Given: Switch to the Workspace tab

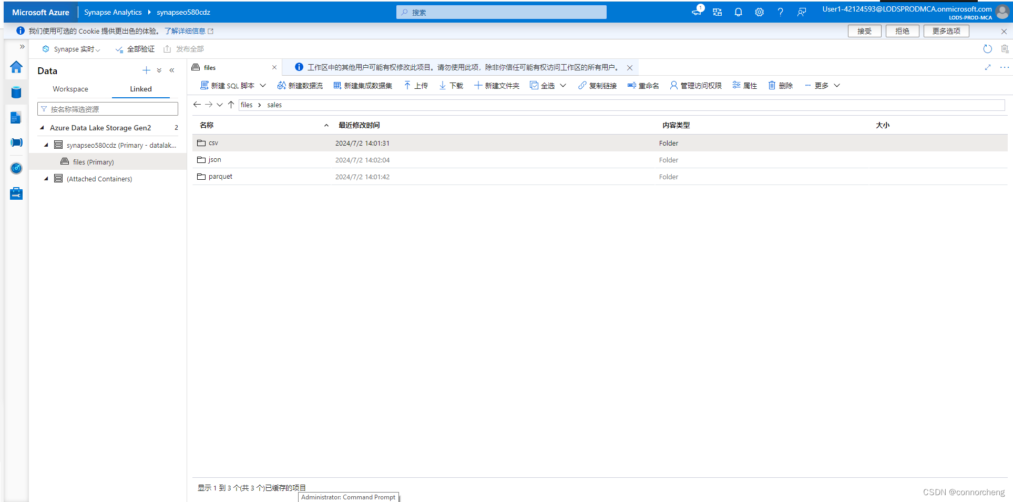Looking at the screenshot, I should point(70,89).
